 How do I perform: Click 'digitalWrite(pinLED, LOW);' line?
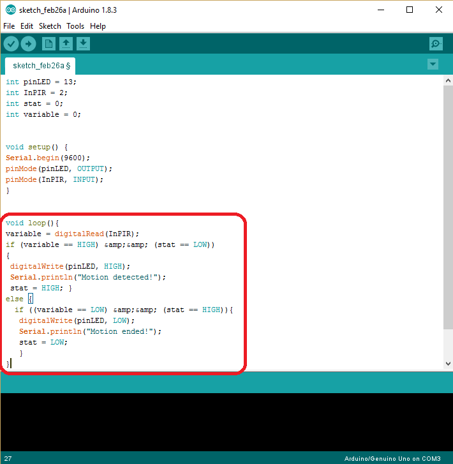point(77,321)
